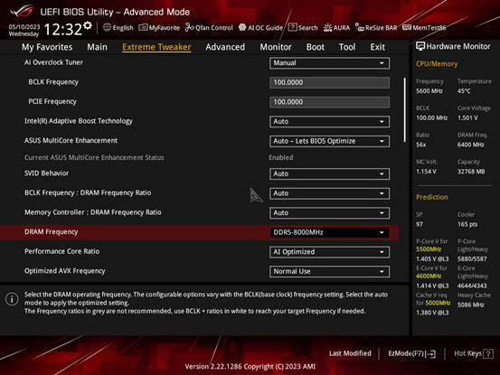Viewport: 500px width, 375px height.
Task: Select the SVID Behavior label
Action: [x=46, y=173]
